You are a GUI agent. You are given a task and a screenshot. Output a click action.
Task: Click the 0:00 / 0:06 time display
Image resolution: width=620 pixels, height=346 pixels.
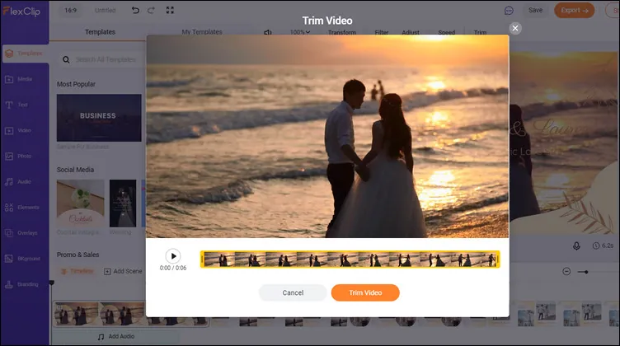[173, 269]
